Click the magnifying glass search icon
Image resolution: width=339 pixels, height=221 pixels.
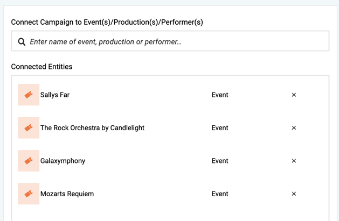click(22, 42)
